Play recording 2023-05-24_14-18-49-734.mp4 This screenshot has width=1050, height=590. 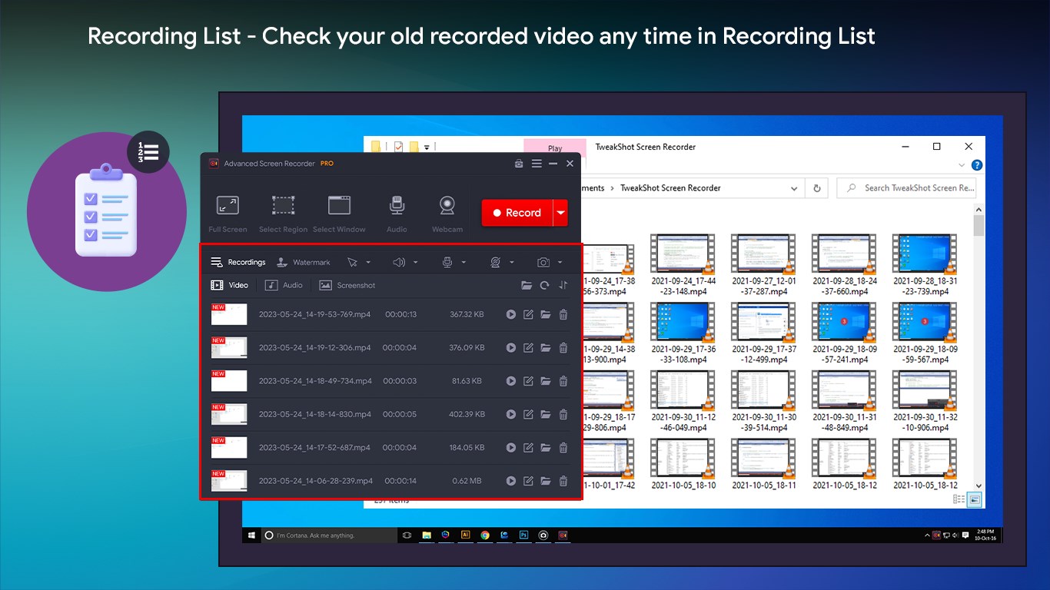tap(511, 381)
